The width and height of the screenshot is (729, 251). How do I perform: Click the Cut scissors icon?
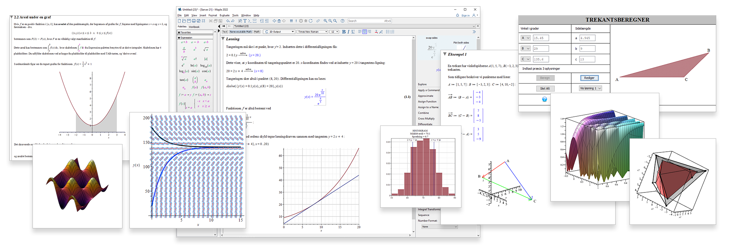[211, 21]
